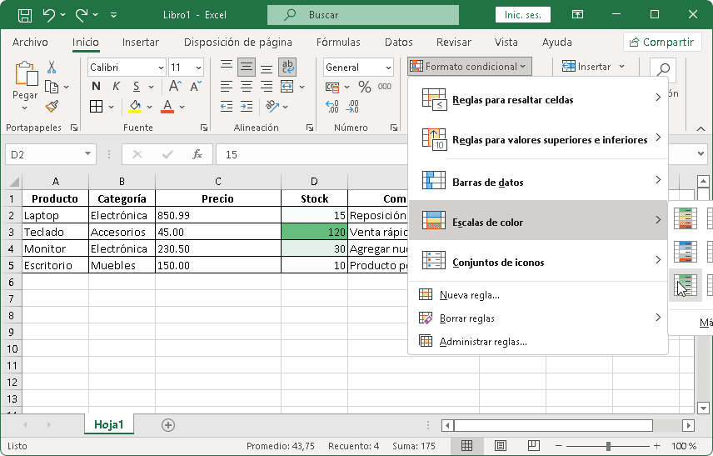The height and width of the screenshot is (456, 713).
Task: Click the percent style icon
Action: (x=364, y=87)
